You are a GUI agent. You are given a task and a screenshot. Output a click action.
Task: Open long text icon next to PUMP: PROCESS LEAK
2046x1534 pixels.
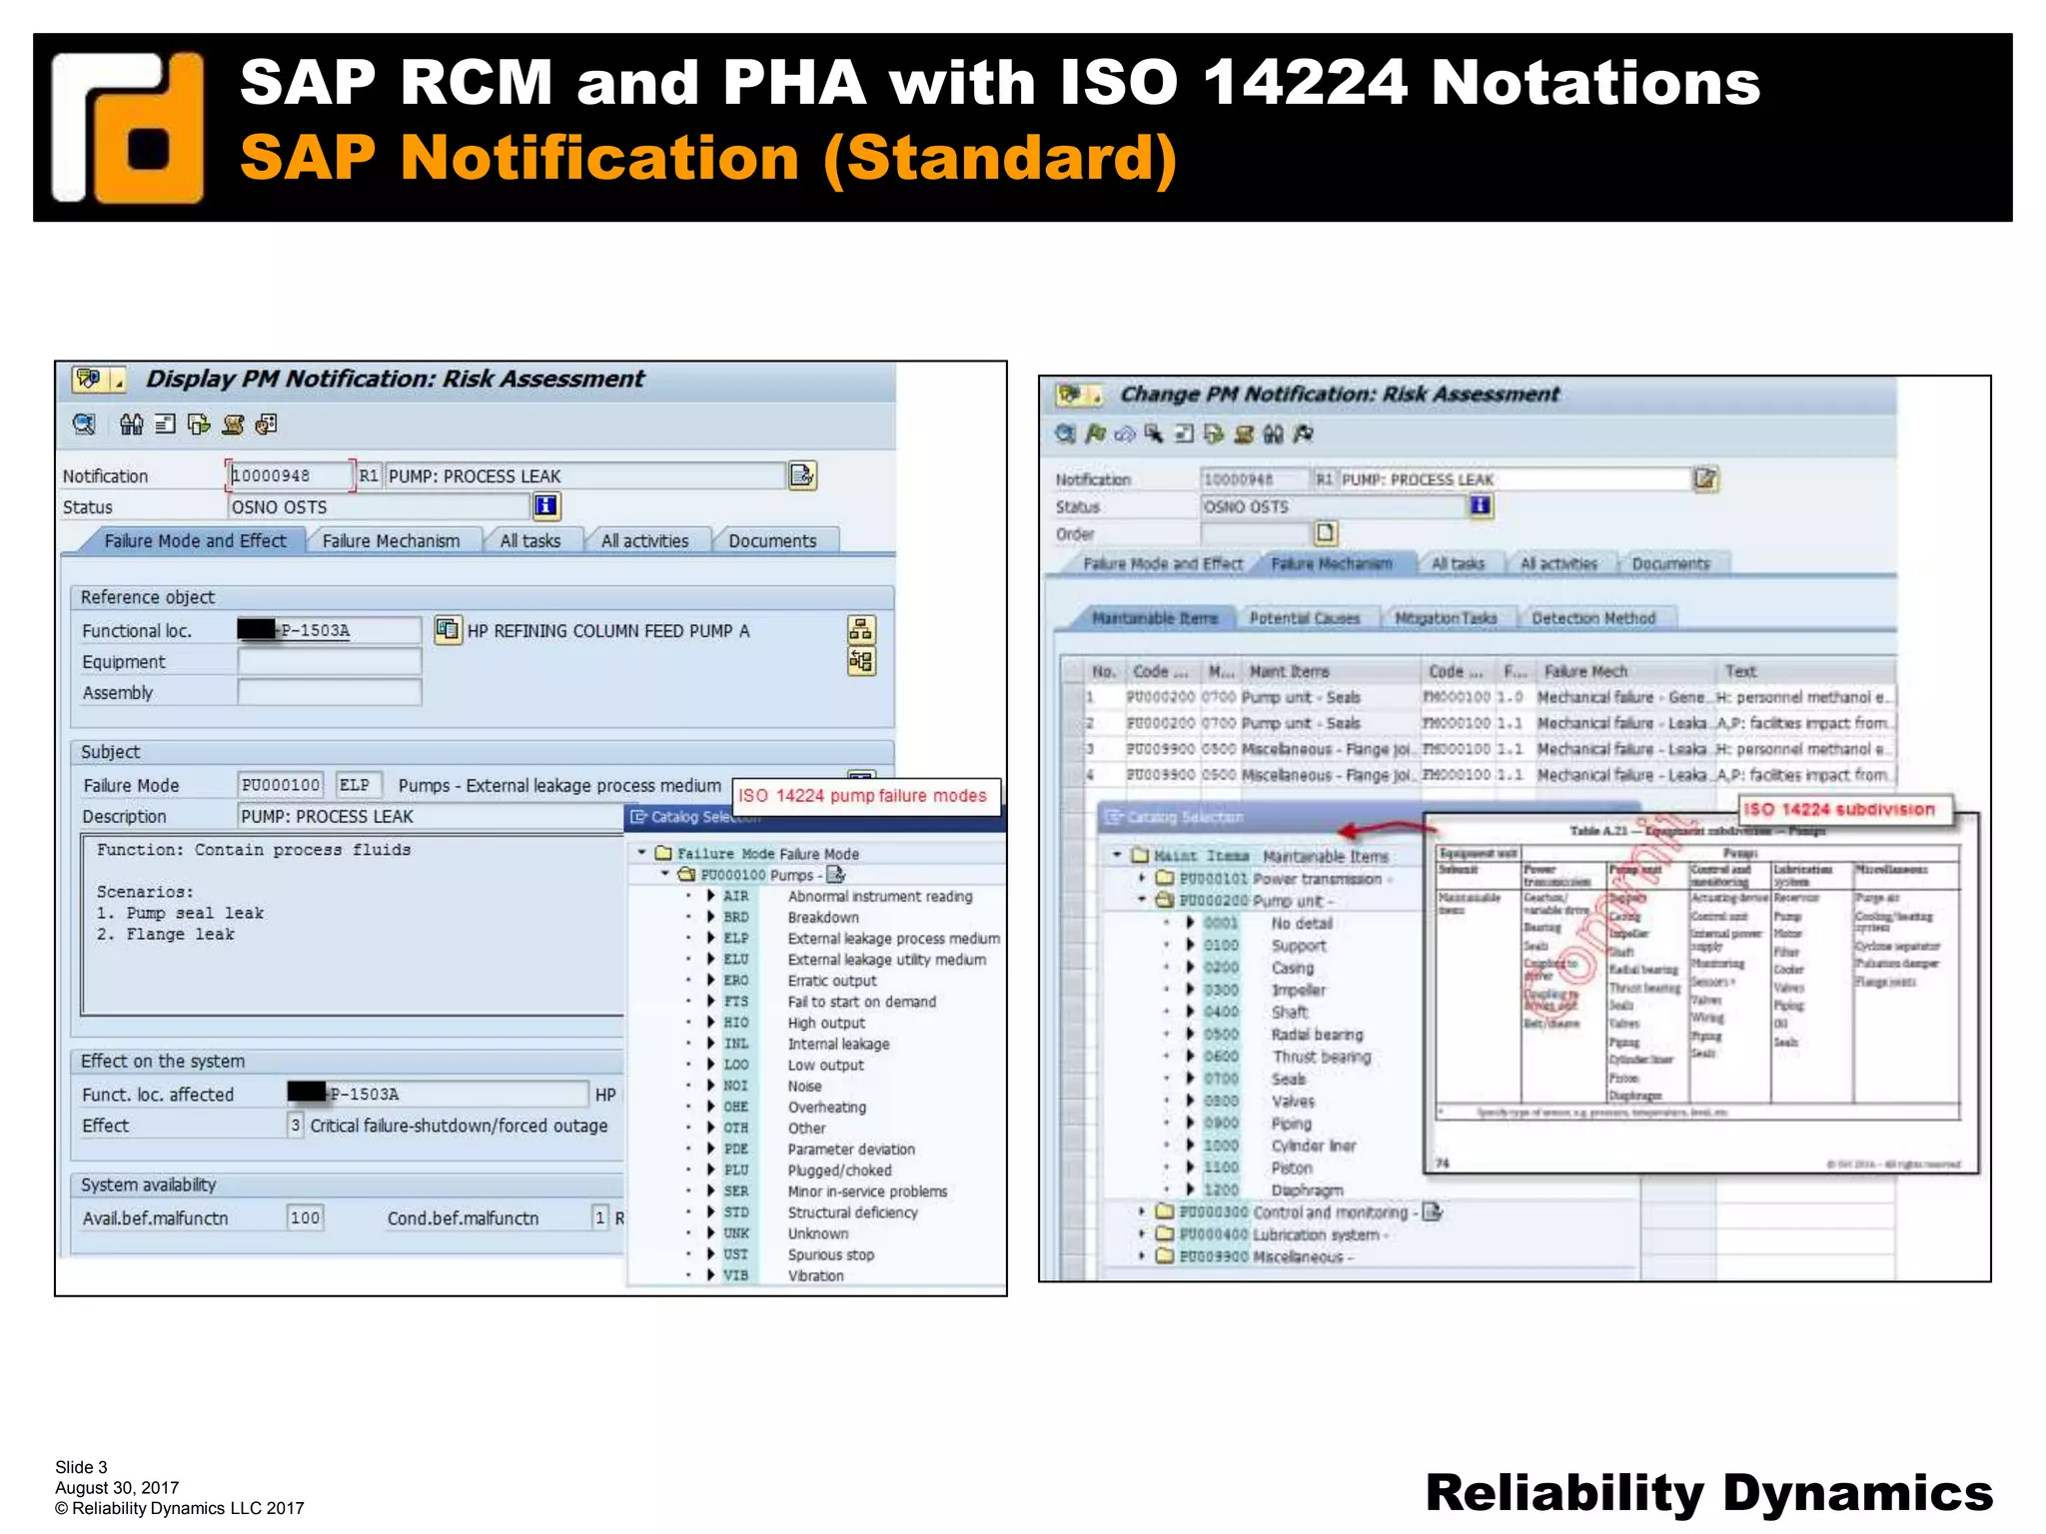802,475
